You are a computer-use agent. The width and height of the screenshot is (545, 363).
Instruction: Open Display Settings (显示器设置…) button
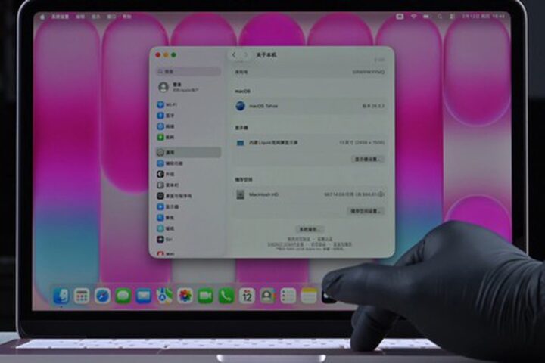[368, 159]
